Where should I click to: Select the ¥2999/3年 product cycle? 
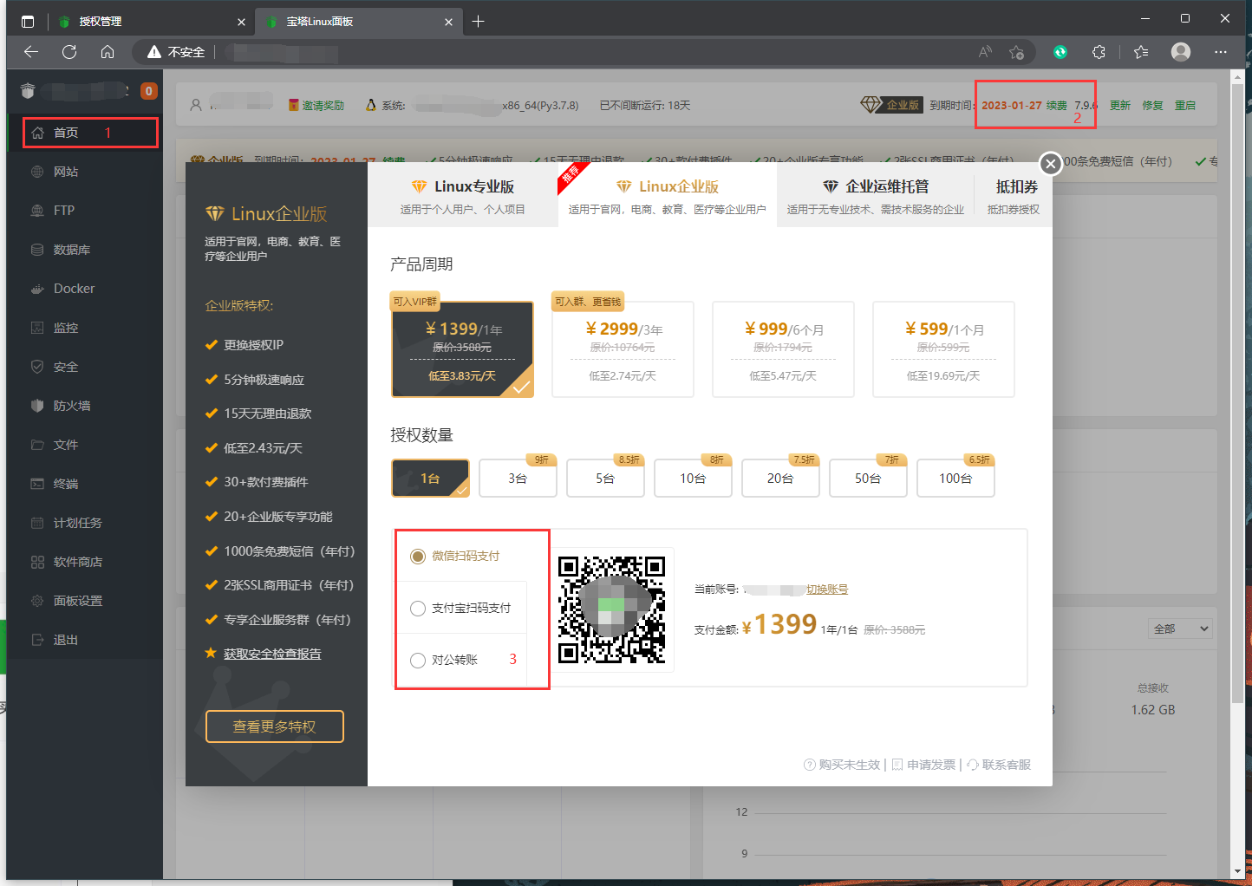point(623,349)
